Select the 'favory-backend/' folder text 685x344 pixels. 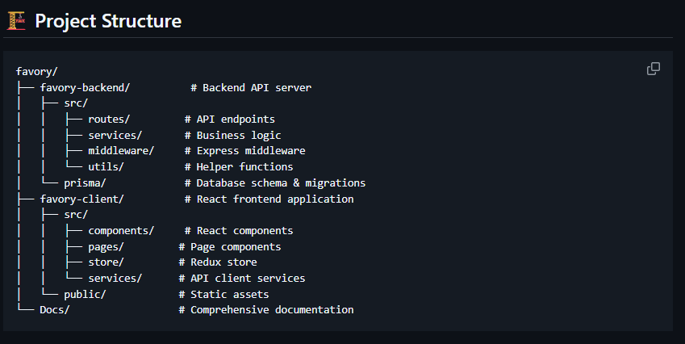click(85, 87)
